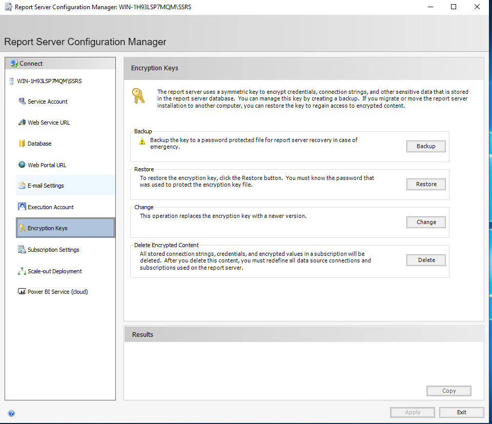This screenshot has height=424, width=492.
Task: Click the Connect header icon
Action: [x=13, y=63]
